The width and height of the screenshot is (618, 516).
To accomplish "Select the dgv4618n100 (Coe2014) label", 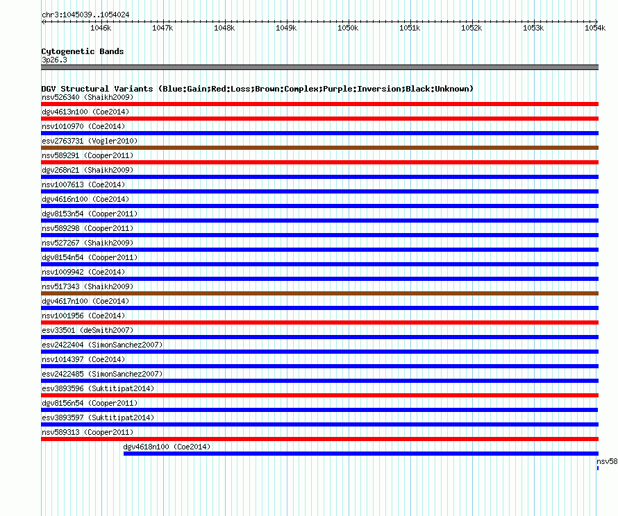I will [167, 447].
